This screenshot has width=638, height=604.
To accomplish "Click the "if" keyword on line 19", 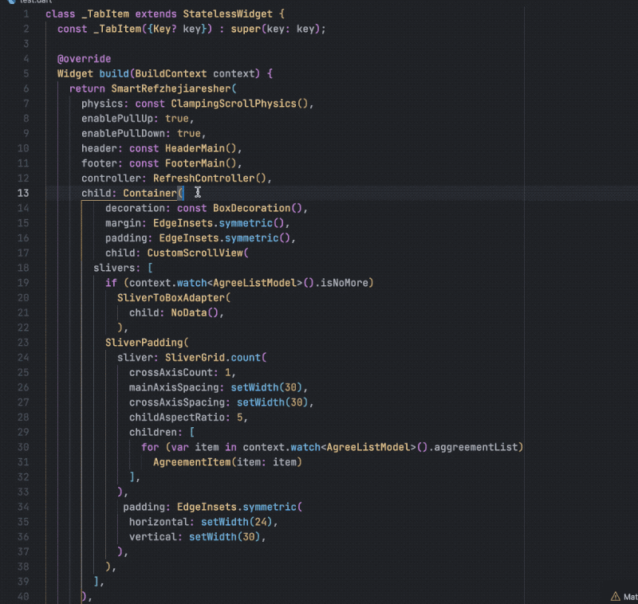I will (x=111, y=283).
